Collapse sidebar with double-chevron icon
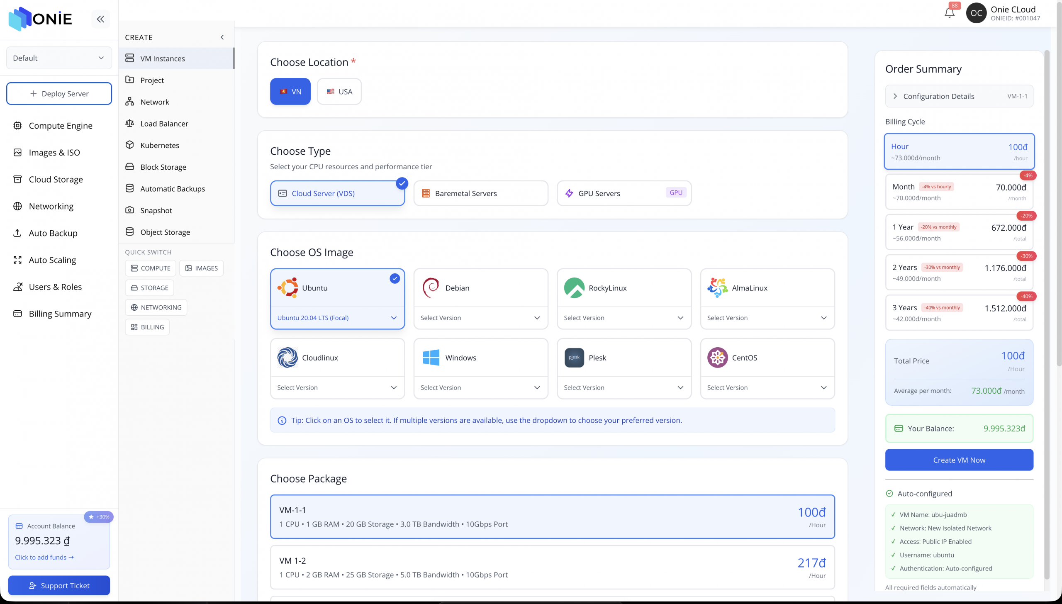The width and height of the screenshot is (1062, 604). pos(100,19)
